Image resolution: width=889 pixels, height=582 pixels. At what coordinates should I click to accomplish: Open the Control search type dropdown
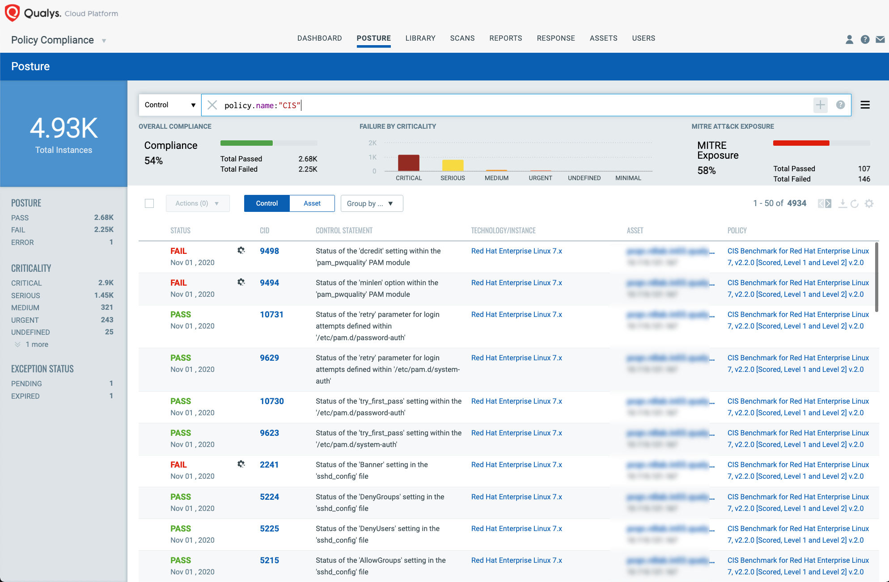pos(170,105)
